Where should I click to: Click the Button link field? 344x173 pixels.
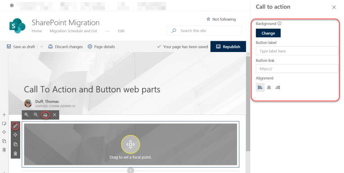(297, 69)
